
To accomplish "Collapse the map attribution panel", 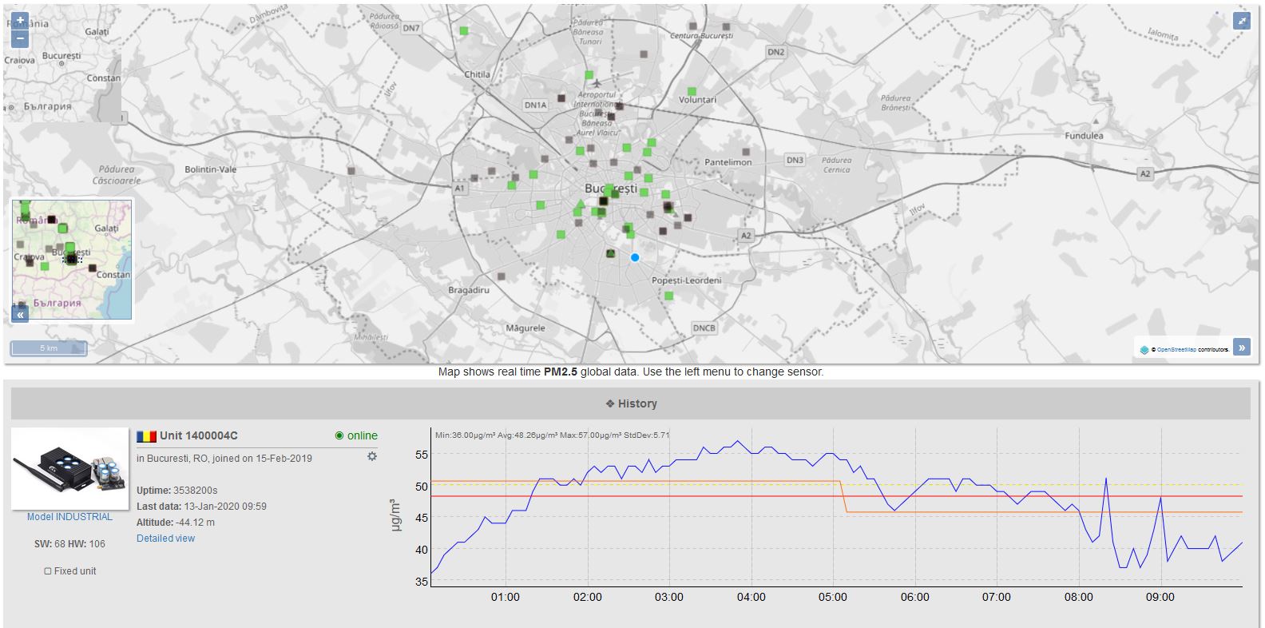I will click(x=1242, y=348).
